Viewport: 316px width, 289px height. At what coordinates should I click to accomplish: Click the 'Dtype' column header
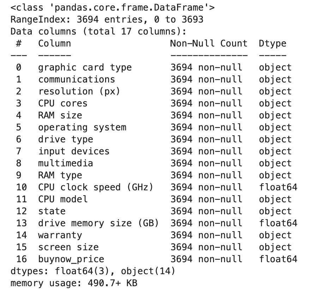point(272,44)
